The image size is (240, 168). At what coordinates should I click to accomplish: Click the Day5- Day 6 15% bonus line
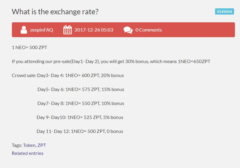click(81, 90)
